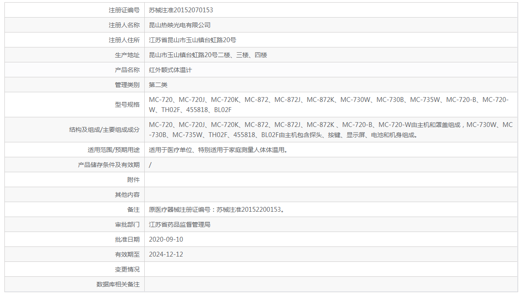This screenshot has width=519, height=297.
Task: Select the 产品储存条件及有效期 label
Action: (x=109, y=165)
